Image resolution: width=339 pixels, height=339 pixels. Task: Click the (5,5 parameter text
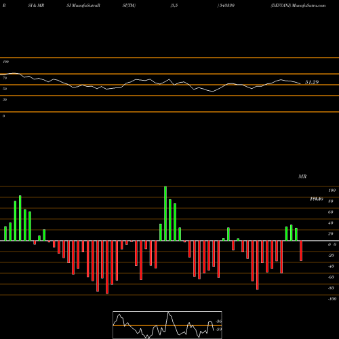174,5
